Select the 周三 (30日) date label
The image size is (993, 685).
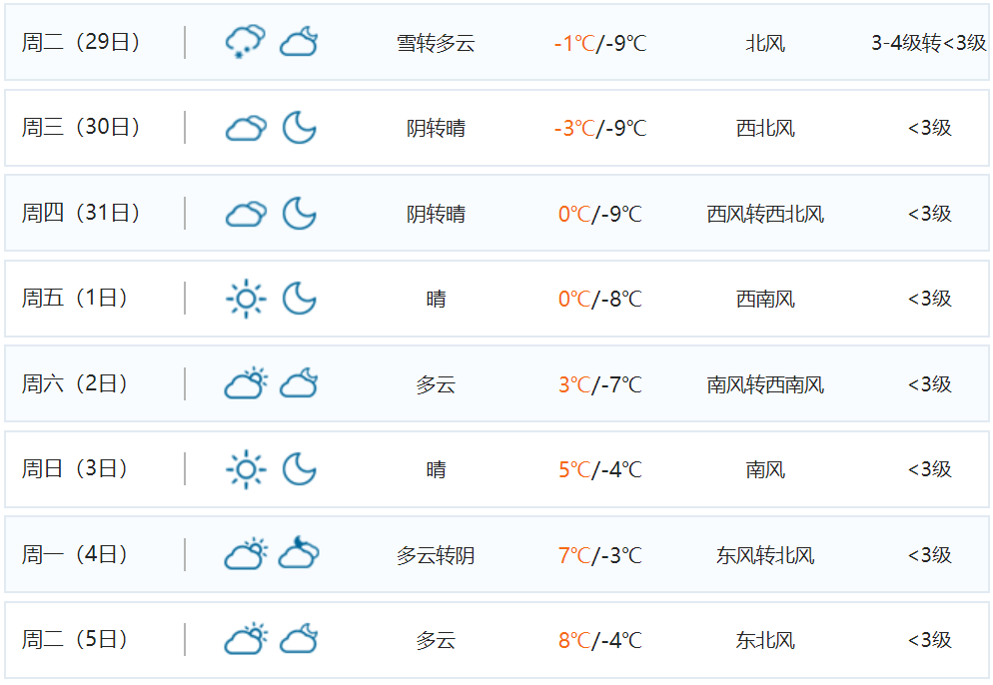coord(81,128)
